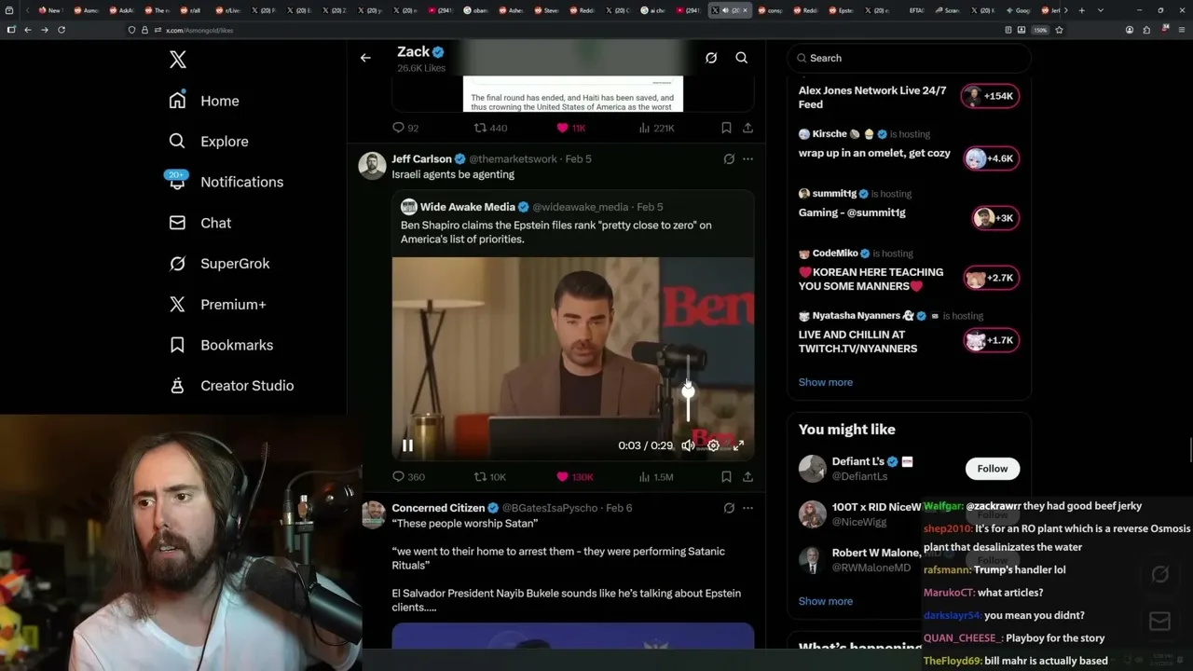View analytics of the 221K views post
Image resolution: width=1193 pixels, height=671 pixels.
pyautogui.click(x=656, y=128)
